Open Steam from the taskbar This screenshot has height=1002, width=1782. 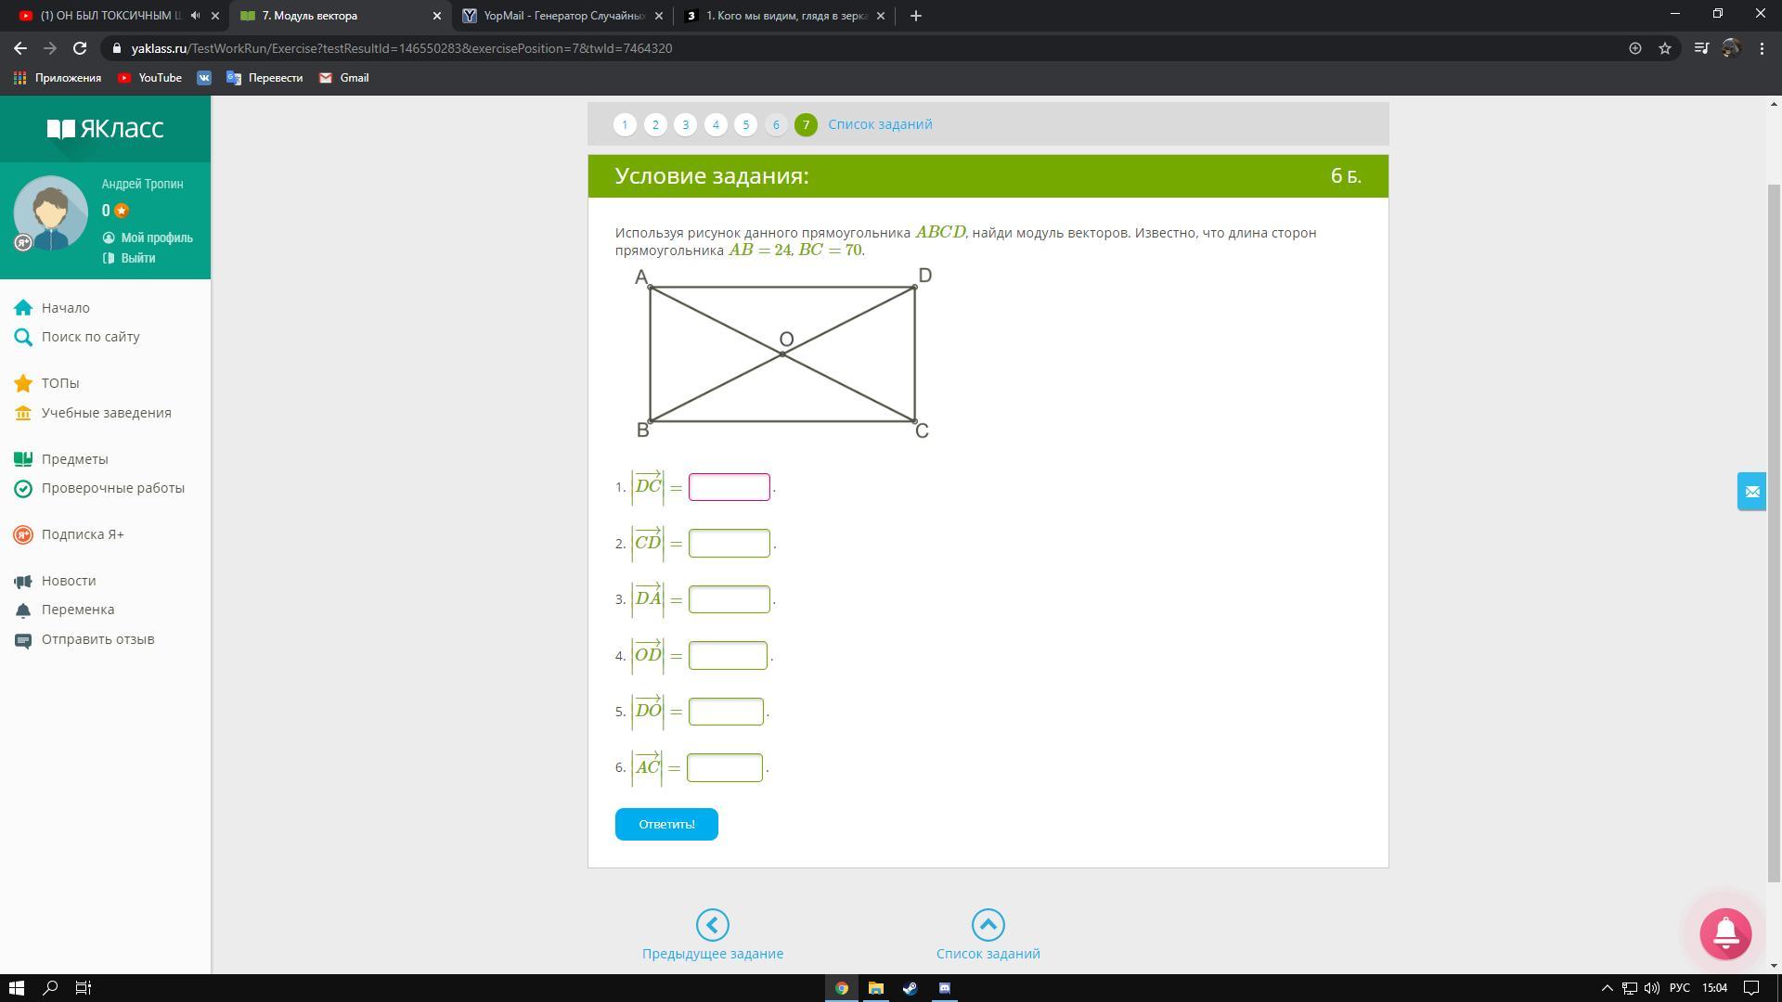910,988
